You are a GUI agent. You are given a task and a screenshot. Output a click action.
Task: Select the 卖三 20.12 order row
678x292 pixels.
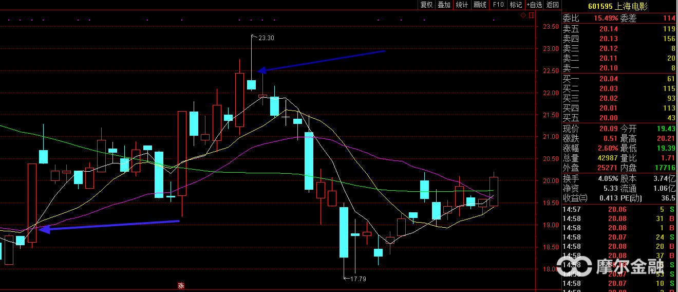(620, 48)
